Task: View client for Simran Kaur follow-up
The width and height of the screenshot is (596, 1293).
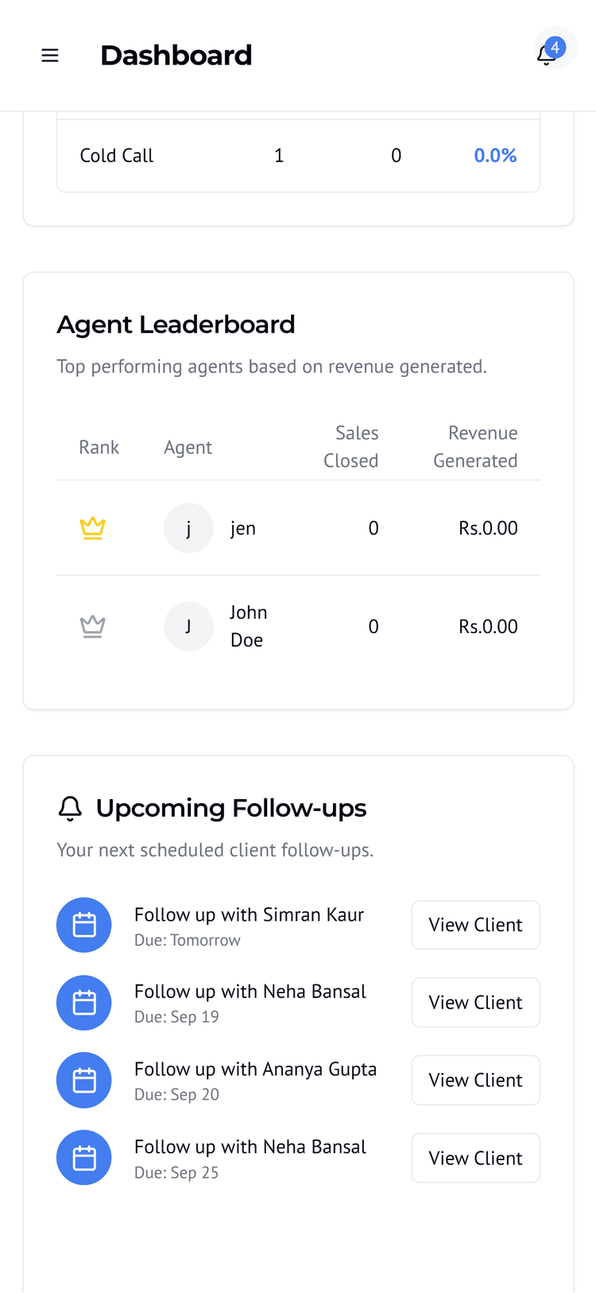Action: click(475, 925)
